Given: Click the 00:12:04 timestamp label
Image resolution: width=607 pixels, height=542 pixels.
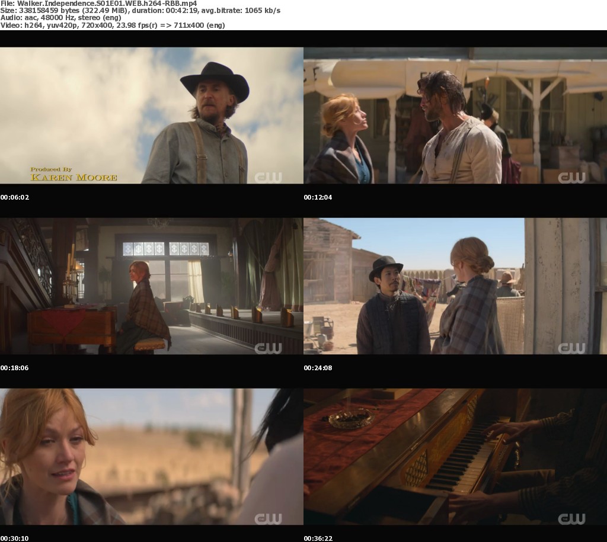Looking at the screenshot, I should 318,197.
